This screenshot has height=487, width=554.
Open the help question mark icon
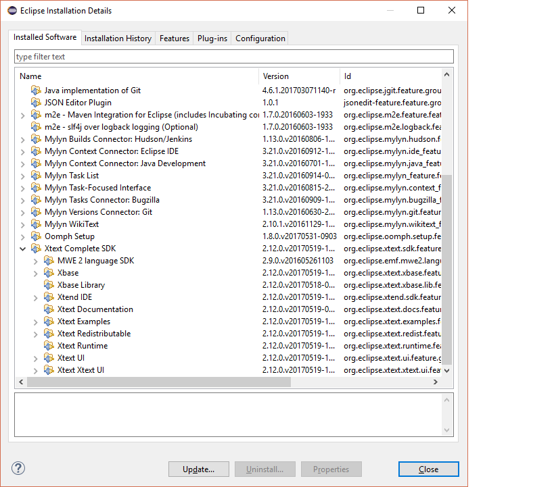pyautogui.click(x=18, y=469)
